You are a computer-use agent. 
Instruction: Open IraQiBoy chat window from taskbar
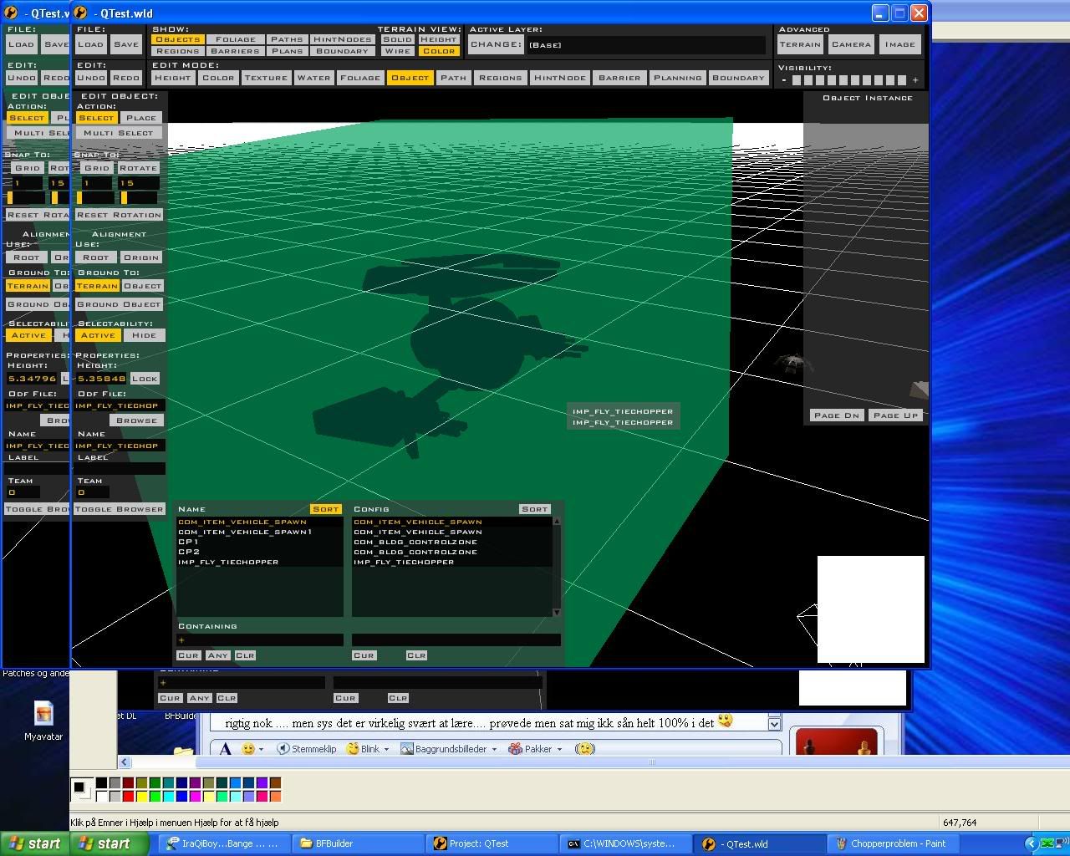tap(224, 843)
